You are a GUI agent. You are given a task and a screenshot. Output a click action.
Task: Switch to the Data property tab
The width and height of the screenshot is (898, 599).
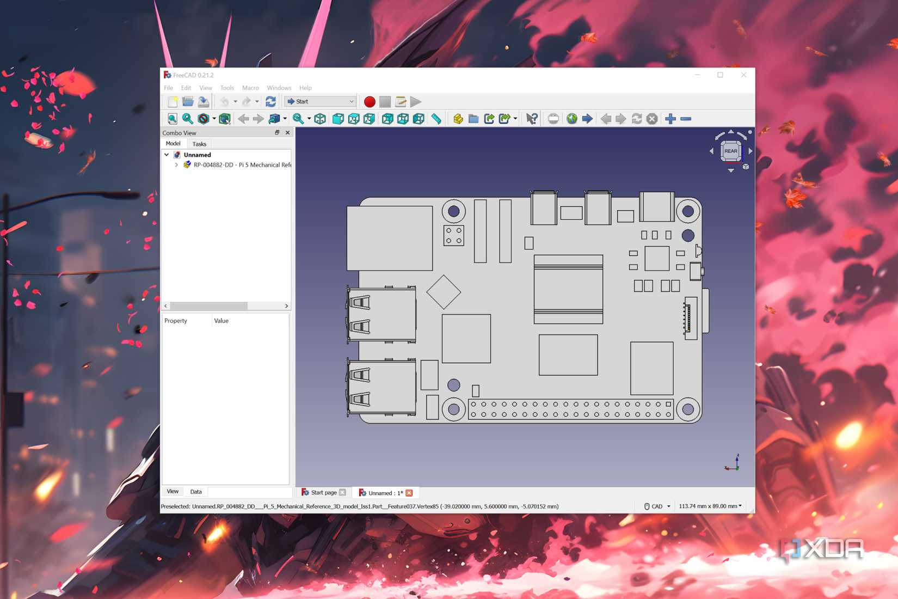click(x=196, y=492)
